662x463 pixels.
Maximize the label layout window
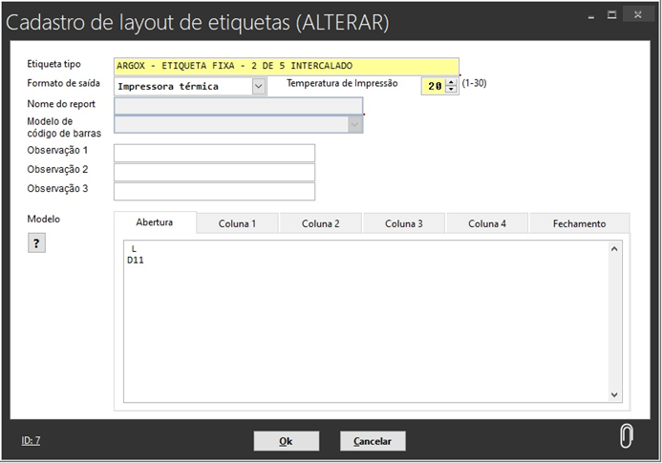611,16
